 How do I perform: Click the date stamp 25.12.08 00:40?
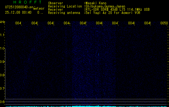click(x=18, y=13)
